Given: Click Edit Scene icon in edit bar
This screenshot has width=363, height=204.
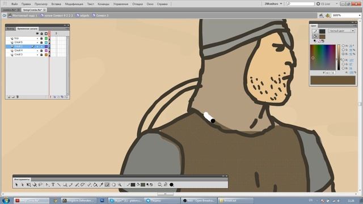Looking at the screenshot, I should (x=322, y=15).
